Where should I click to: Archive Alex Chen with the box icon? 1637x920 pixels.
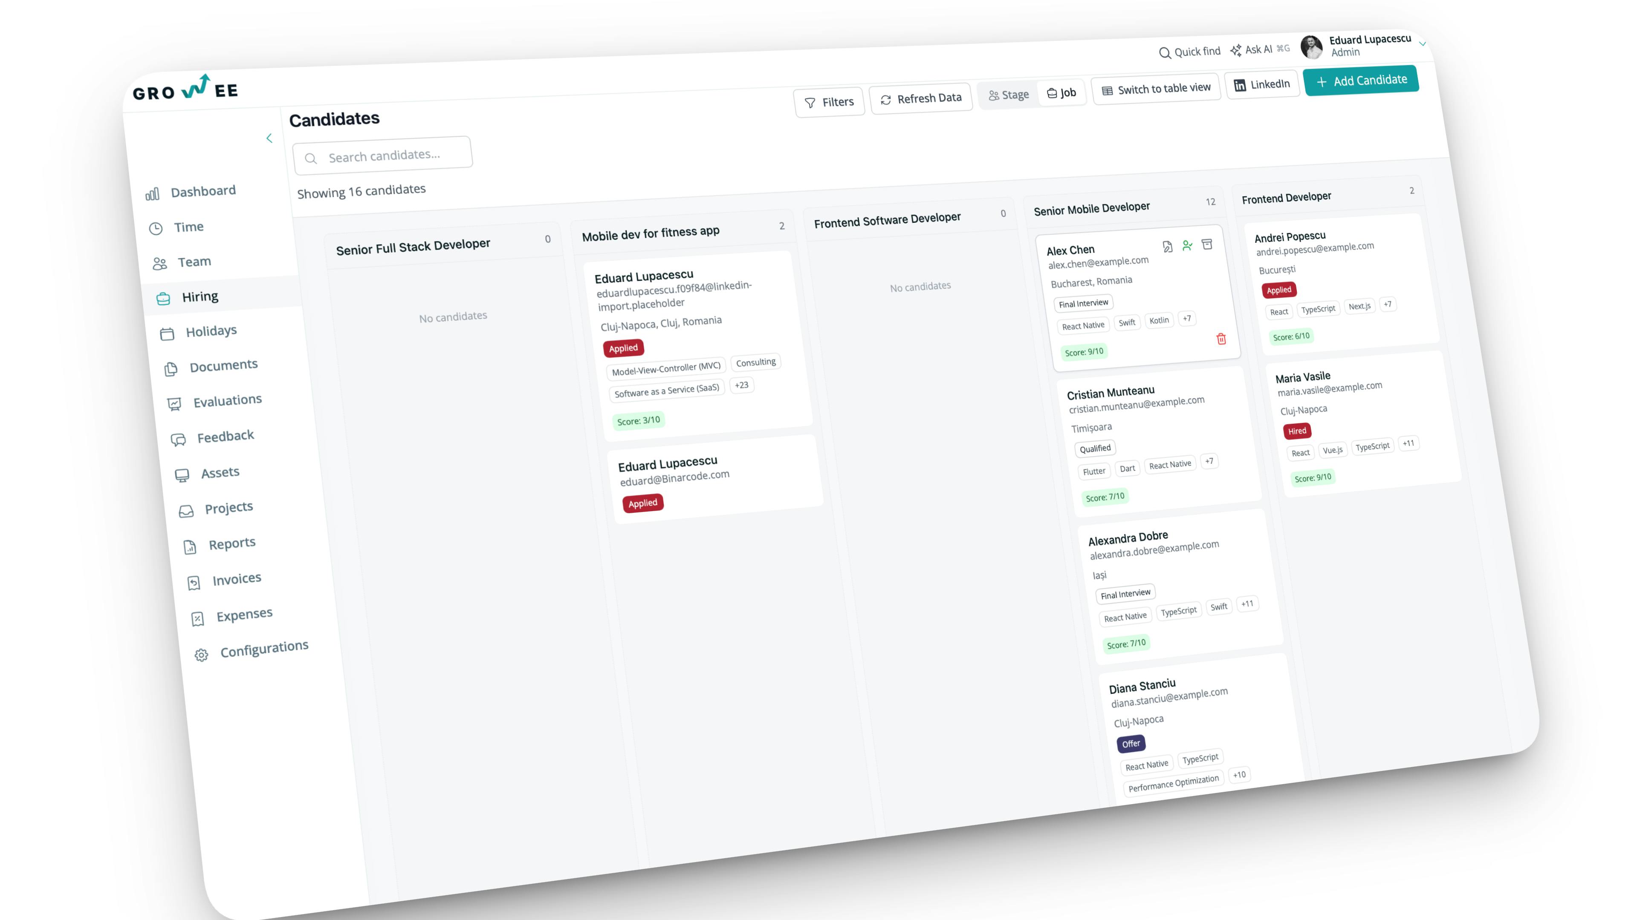1207,244
